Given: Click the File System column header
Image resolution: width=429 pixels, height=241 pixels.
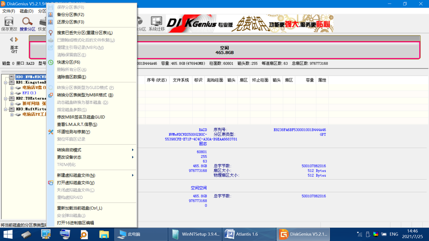Looking at the screenshot, I should [x=181, y=80].
